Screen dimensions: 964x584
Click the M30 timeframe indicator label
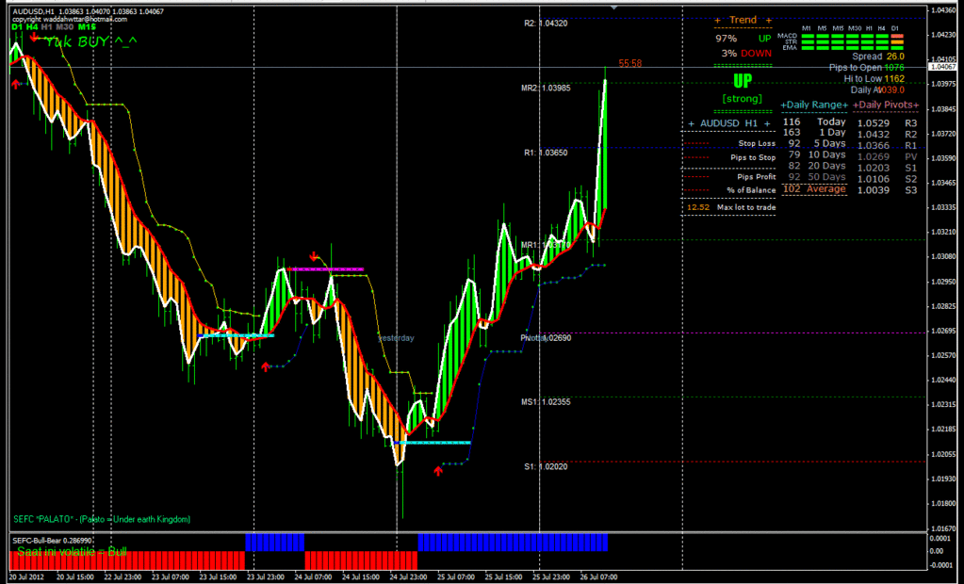tap(65, 27)
